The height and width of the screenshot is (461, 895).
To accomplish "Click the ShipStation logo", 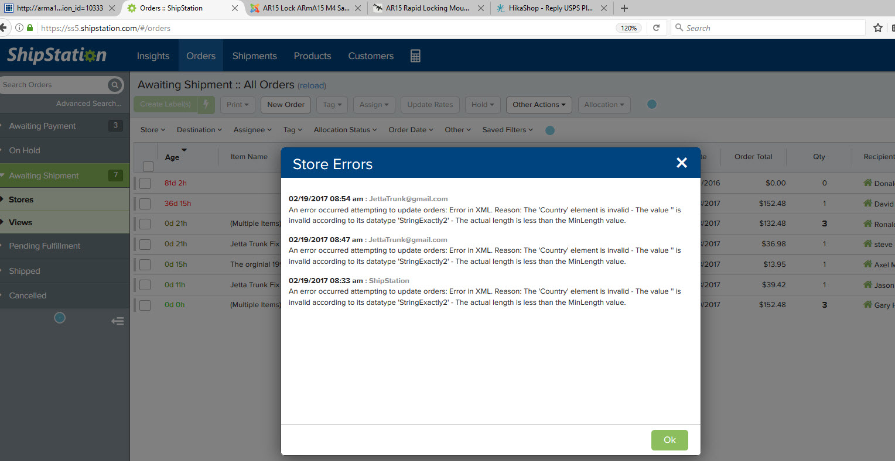I will tap(57, 55).
